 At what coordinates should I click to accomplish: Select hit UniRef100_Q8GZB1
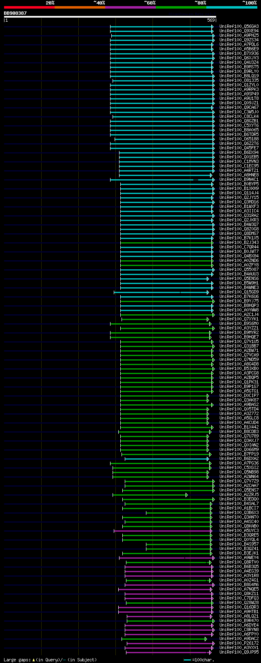click(239, 121)
